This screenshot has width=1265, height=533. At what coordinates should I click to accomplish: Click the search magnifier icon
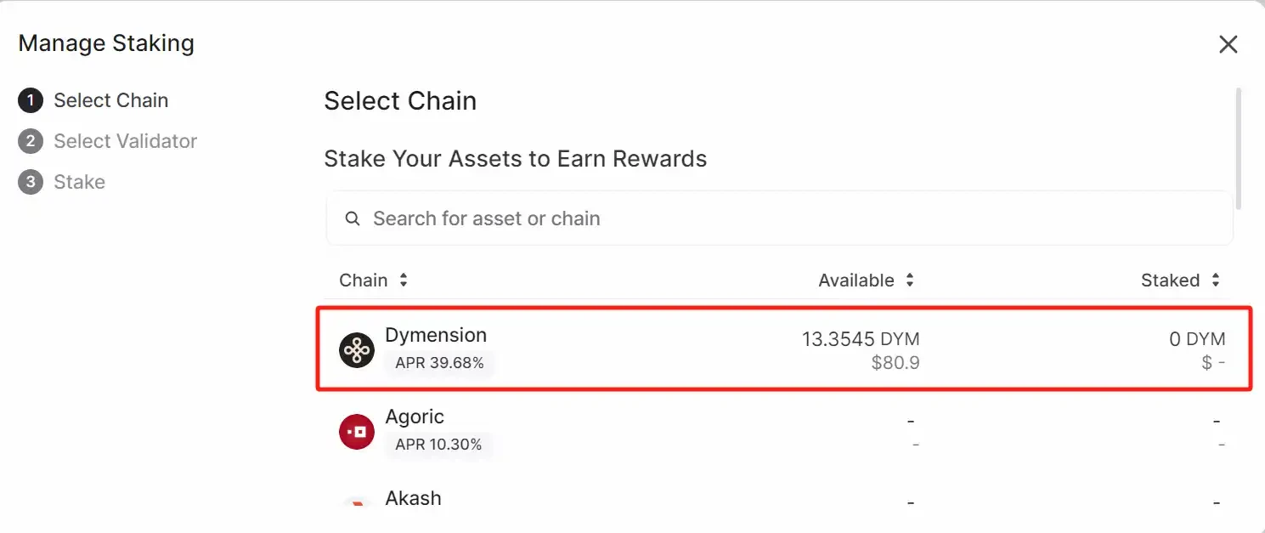pyautogui.click(x=353, y=218)
